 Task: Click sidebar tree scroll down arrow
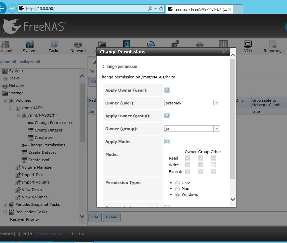82,216
